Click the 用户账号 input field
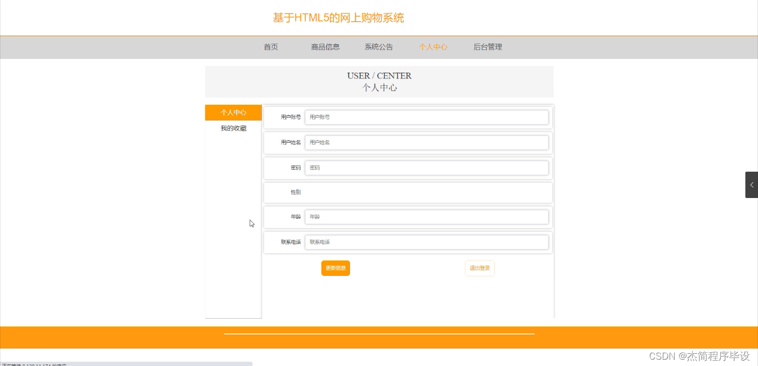The width and height of the screenshot is (758, 366). pyautogui.click(x=427, y=117)
